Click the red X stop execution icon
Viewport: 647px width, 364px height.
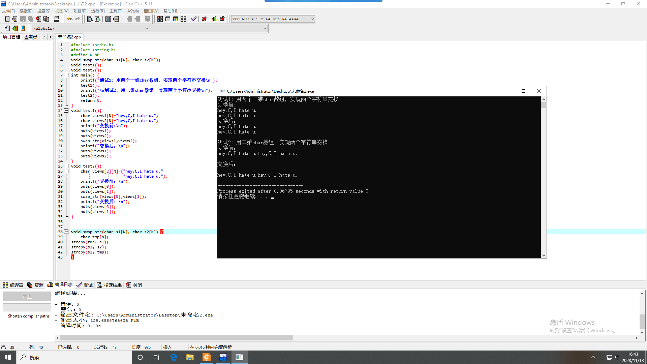pos(204,19)
